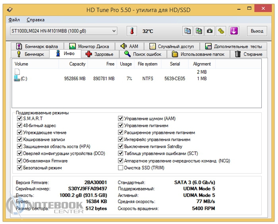Click the serial number S30YJ9FFA09497
Viewport: 278px width, 224px height.
point(88,188)
